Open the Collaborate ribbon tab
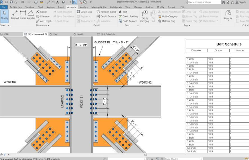 [x=116, y=7]
